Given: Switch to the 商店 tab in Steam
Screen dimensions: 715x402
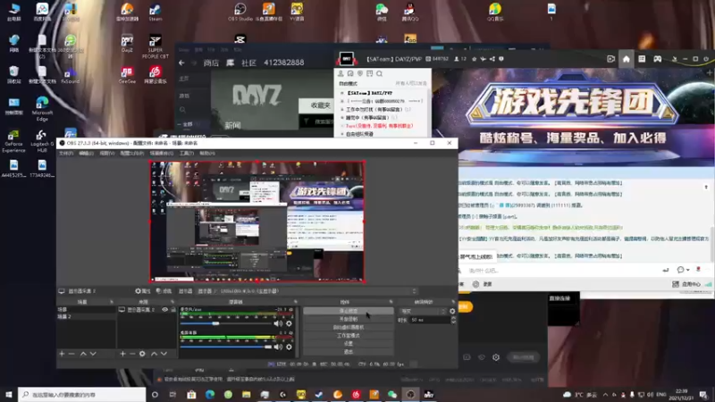Looking at the screenshot, I should [x=211, y=63].
